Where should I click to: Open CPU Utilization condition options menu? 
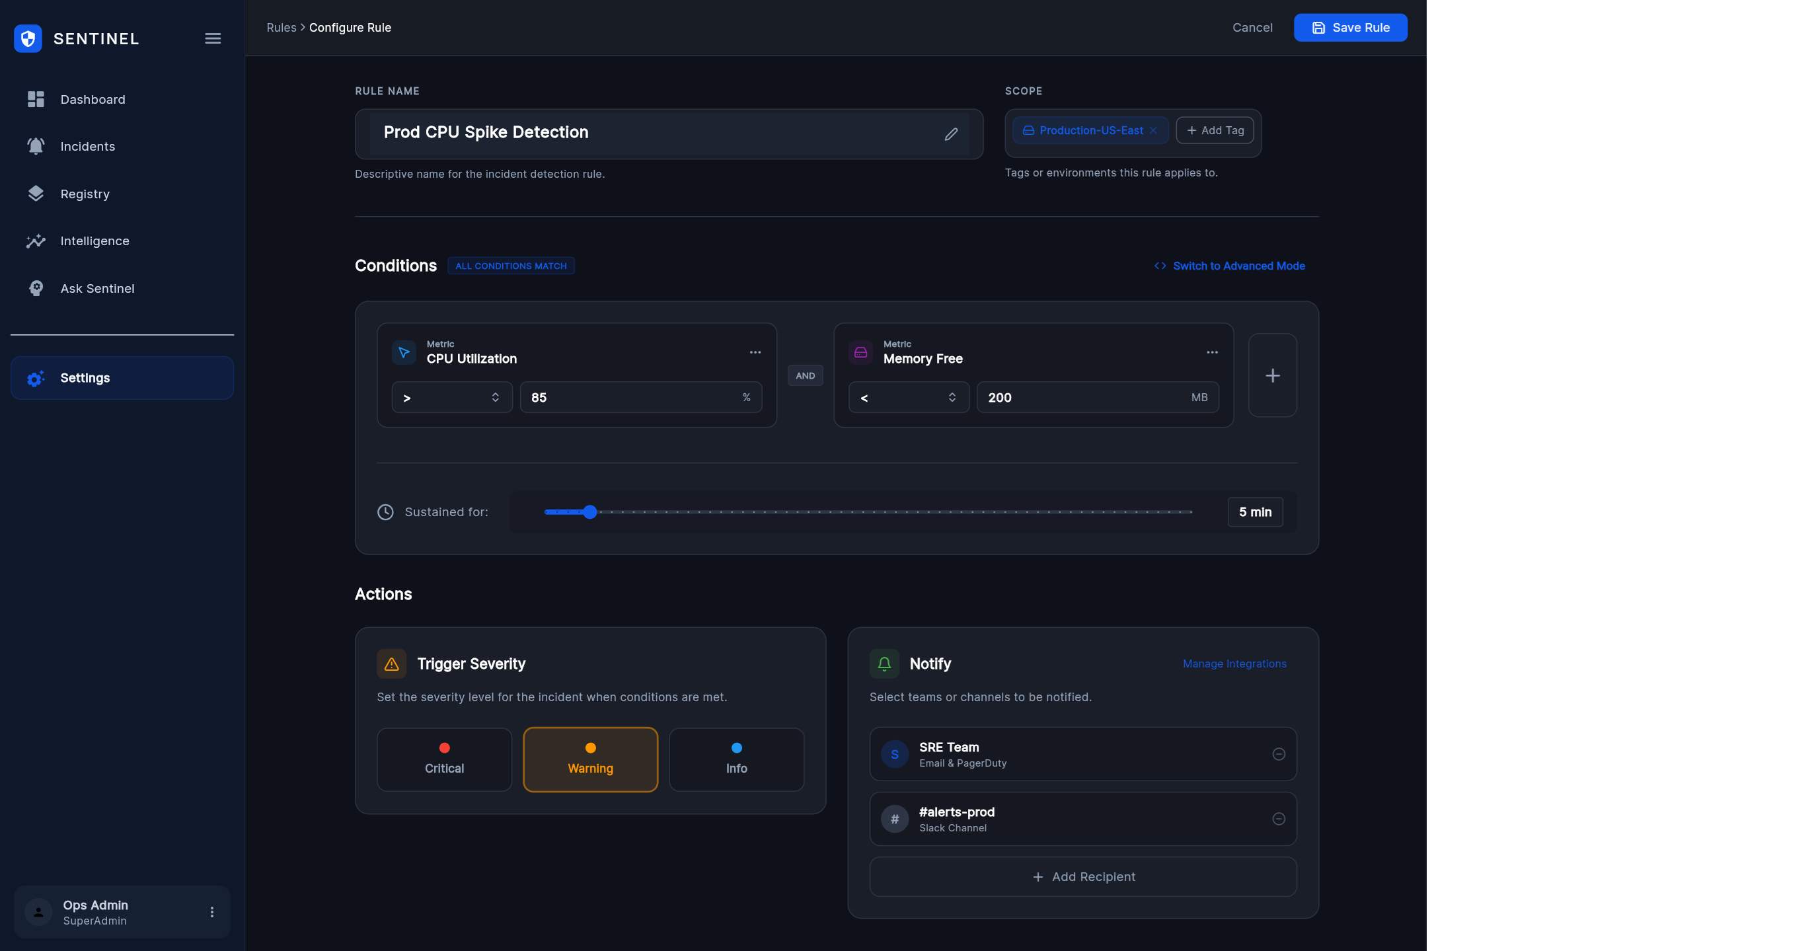pyautogui.click(x=755, y=352)
